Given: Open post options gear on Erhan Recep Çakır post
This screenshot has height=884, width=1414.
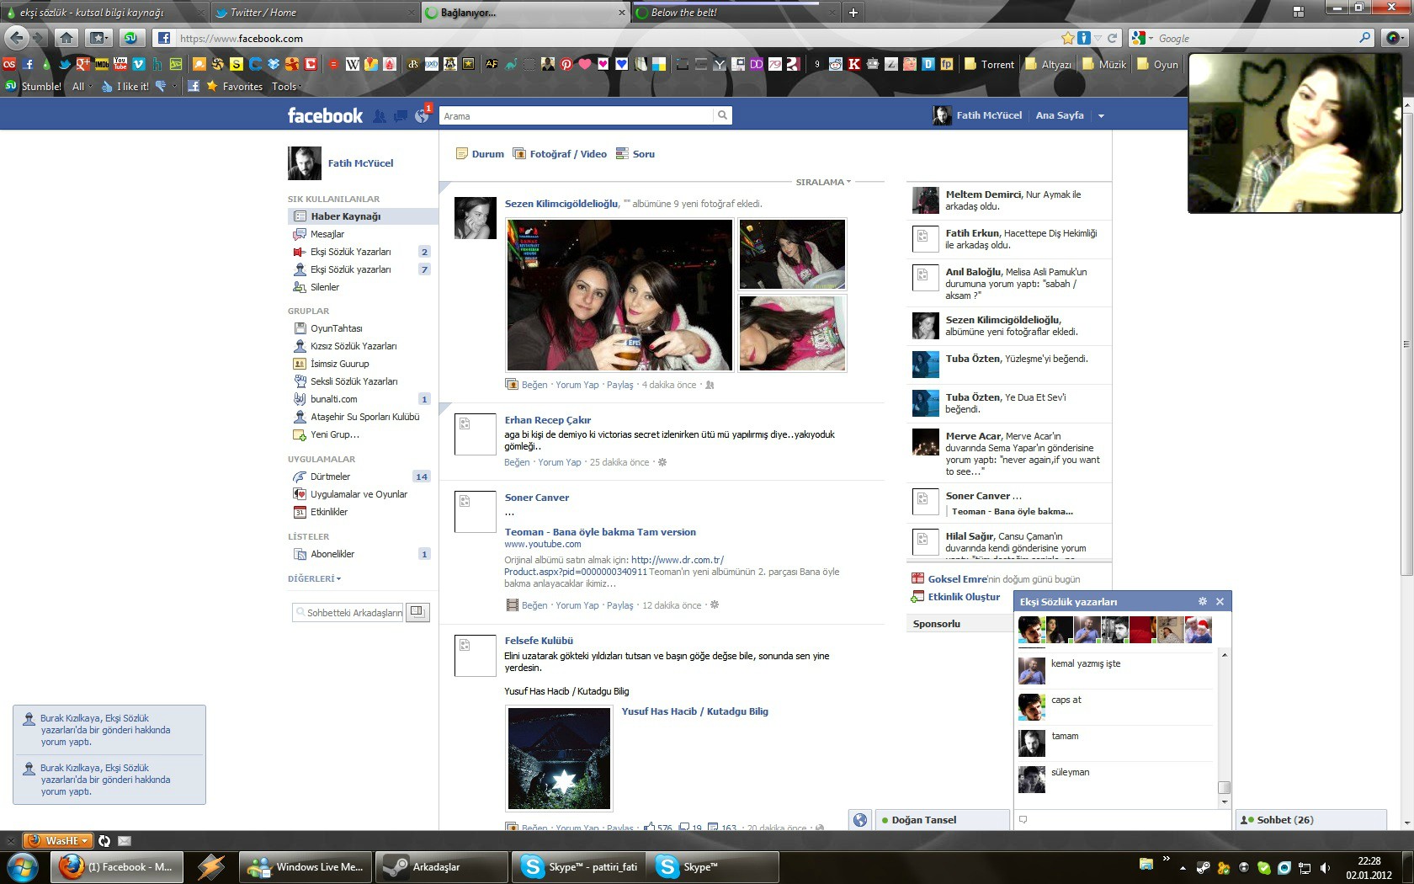Looking at the screenshot, I should pyautogui.click(x=662, y=462).
